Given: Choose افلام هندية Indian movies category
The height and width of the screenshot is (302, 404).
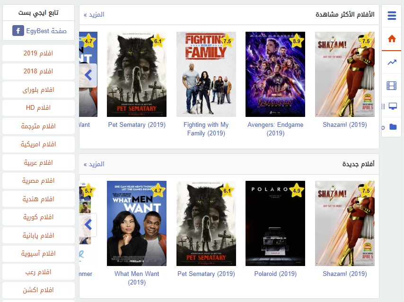Looking at the screenshot, I should tap(38, 199).
